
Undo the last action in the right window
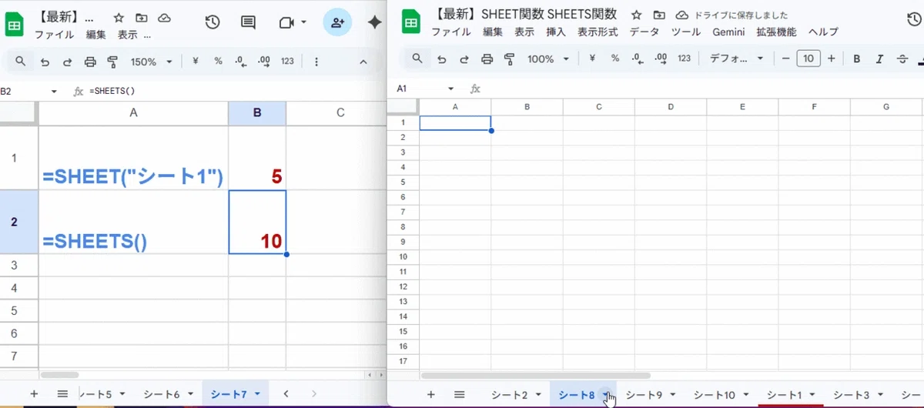pyautogui.click(x=441, y=59)
